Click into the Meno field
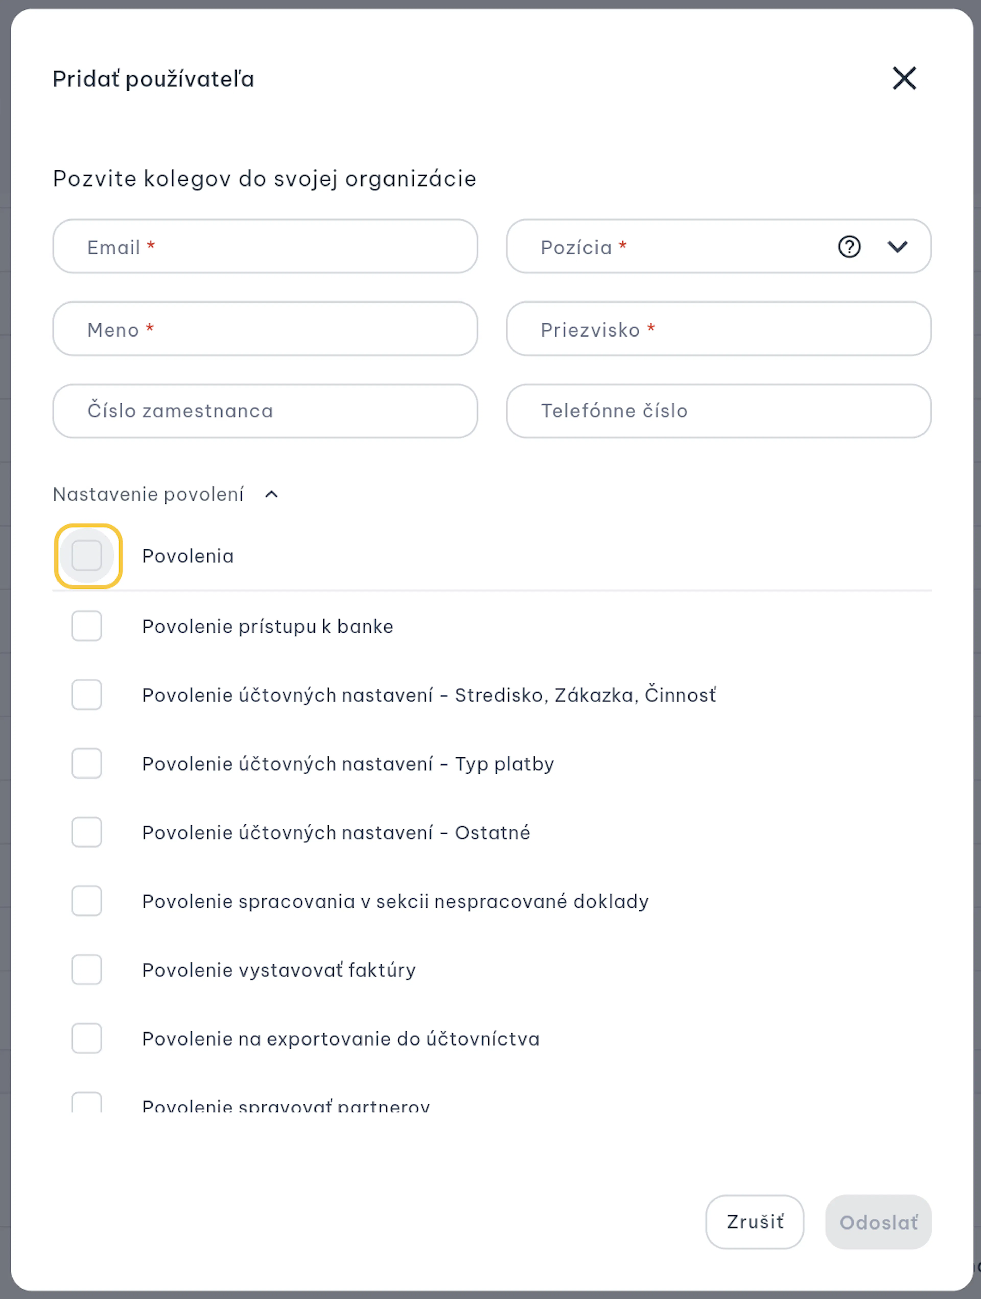 [x=265, y=329]
